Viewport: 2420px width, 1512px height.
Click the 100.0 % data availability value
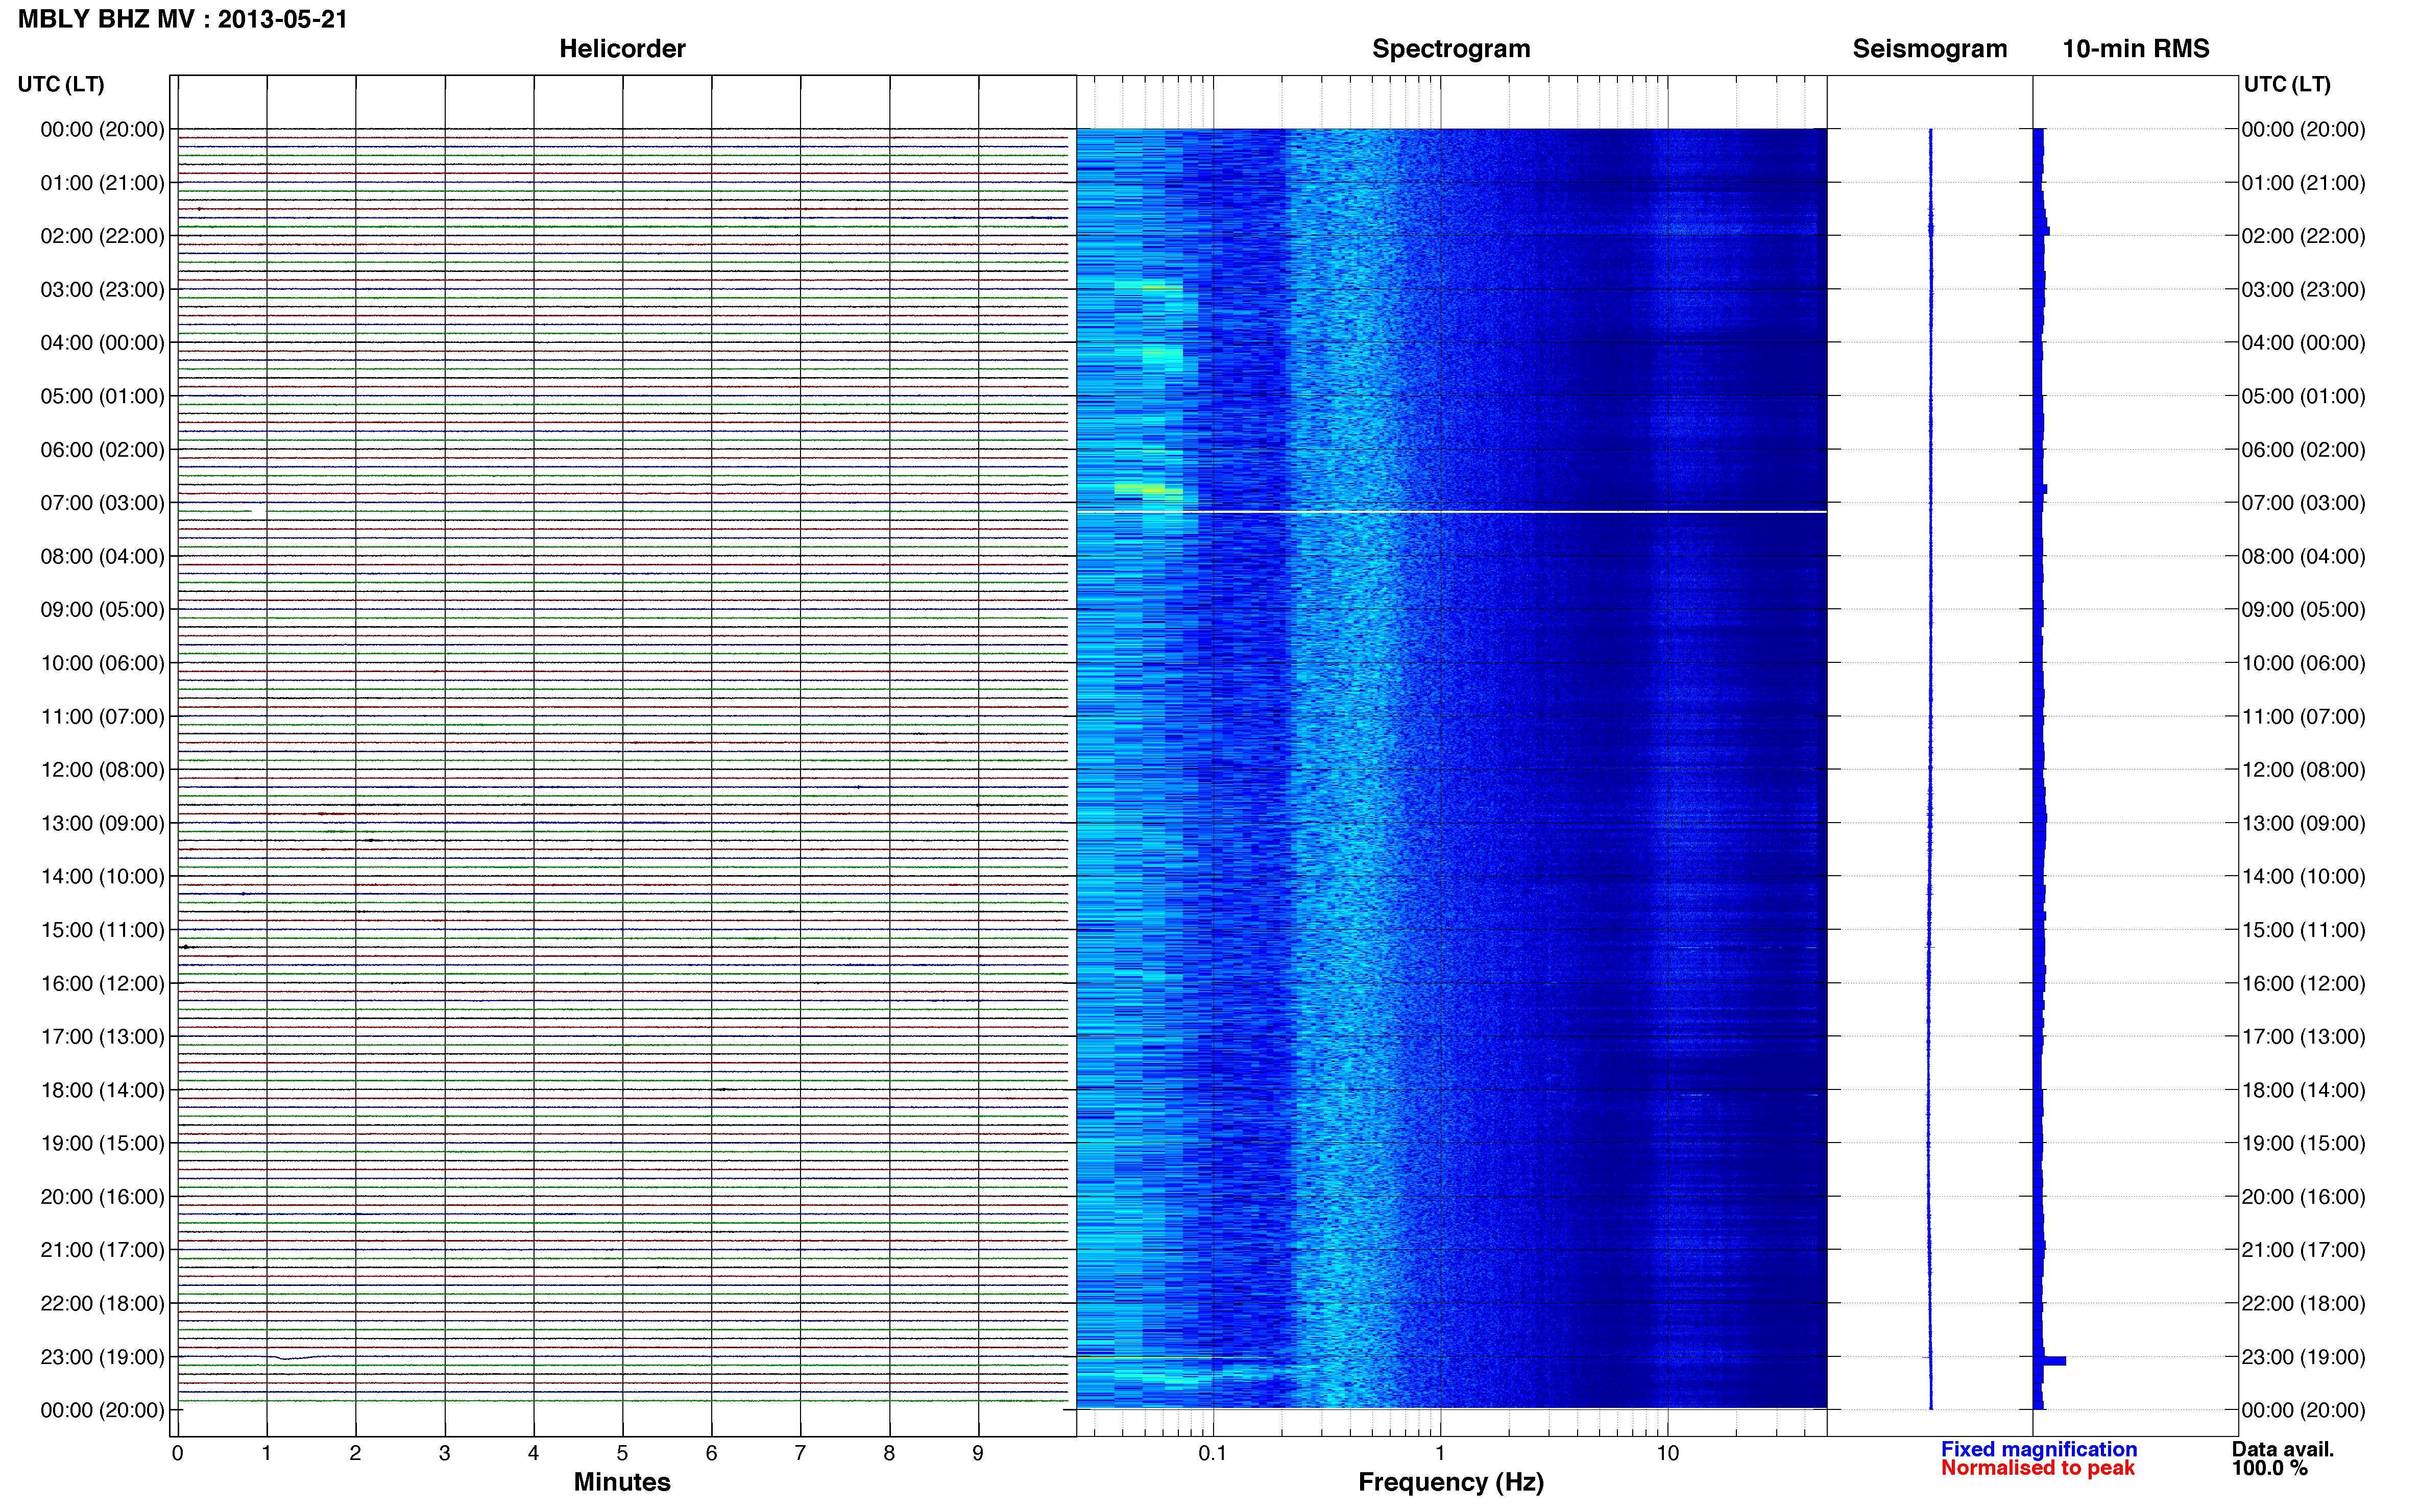(x=2269, y=1468)
